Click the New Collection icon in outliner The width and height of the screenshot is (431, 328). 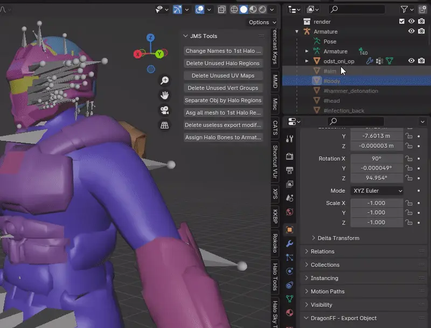click(x=422, y=9)
